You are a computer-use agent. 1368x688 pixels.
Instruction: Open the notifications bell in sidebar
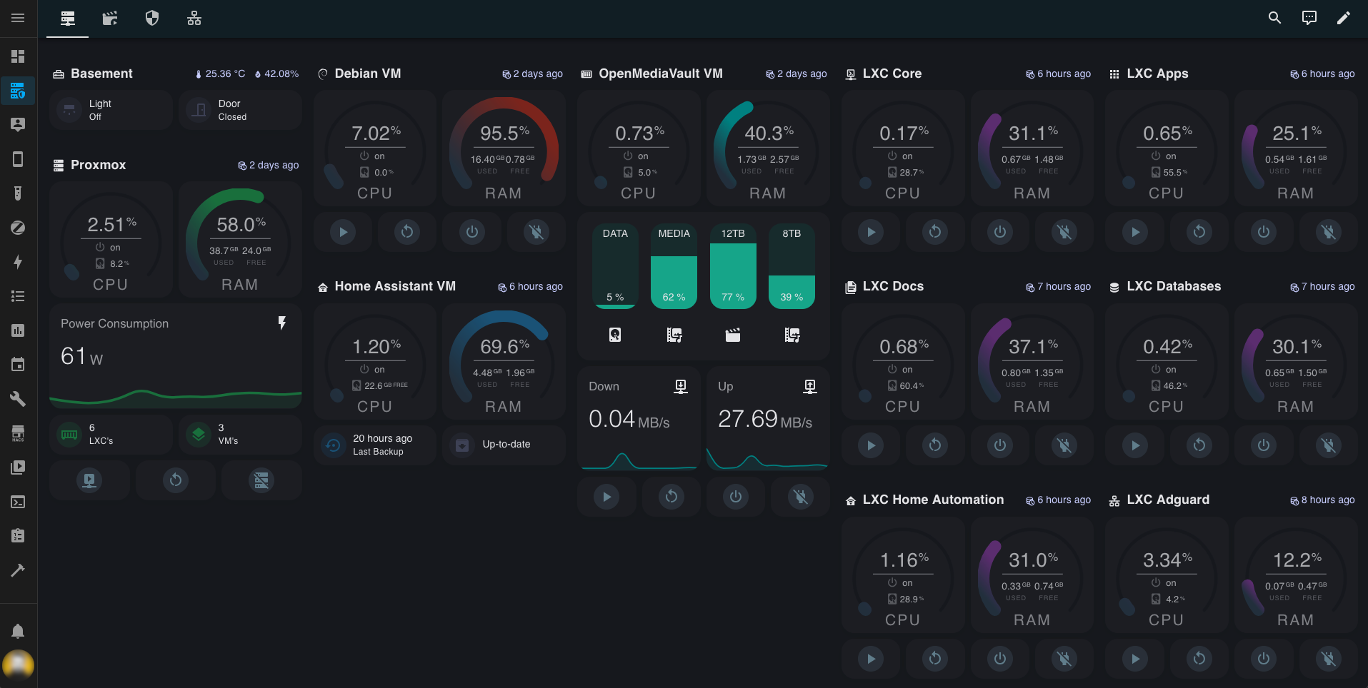pyautogui.click(x=18, y=631)
